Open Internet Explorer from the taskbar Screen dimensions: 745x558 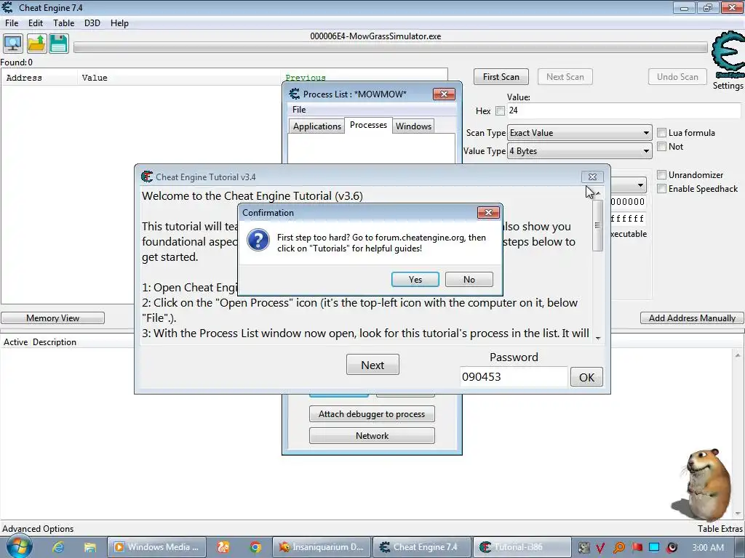[x=58, y=547]
